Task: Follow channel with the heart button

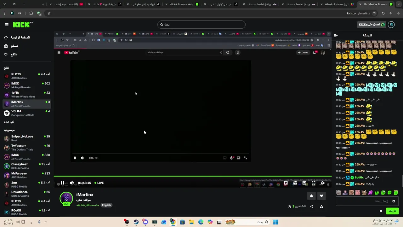Action: [321, 196]
